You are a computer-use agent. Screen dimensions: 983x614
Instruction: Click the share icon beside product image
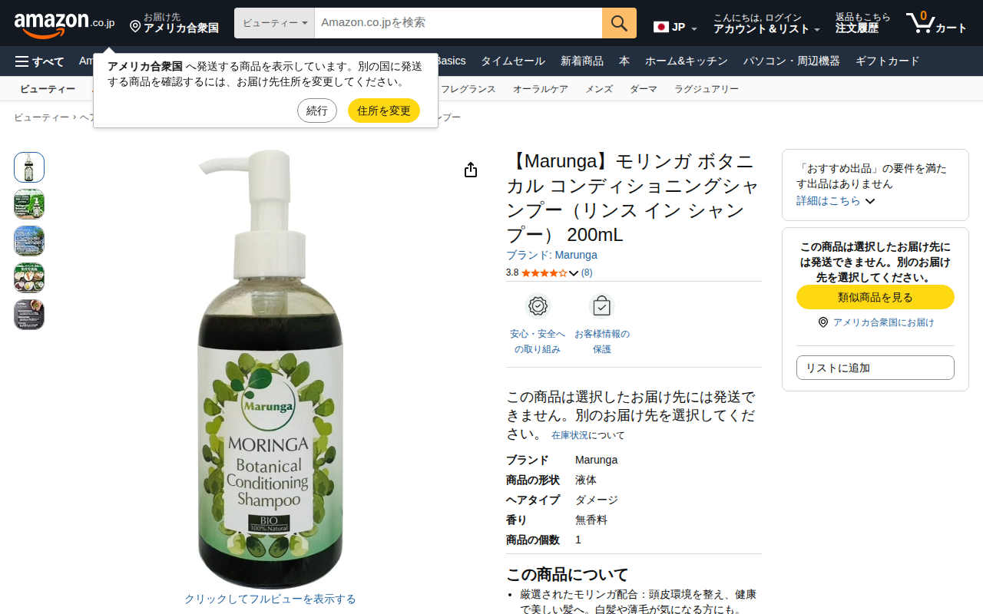click(x=471, y=170)
